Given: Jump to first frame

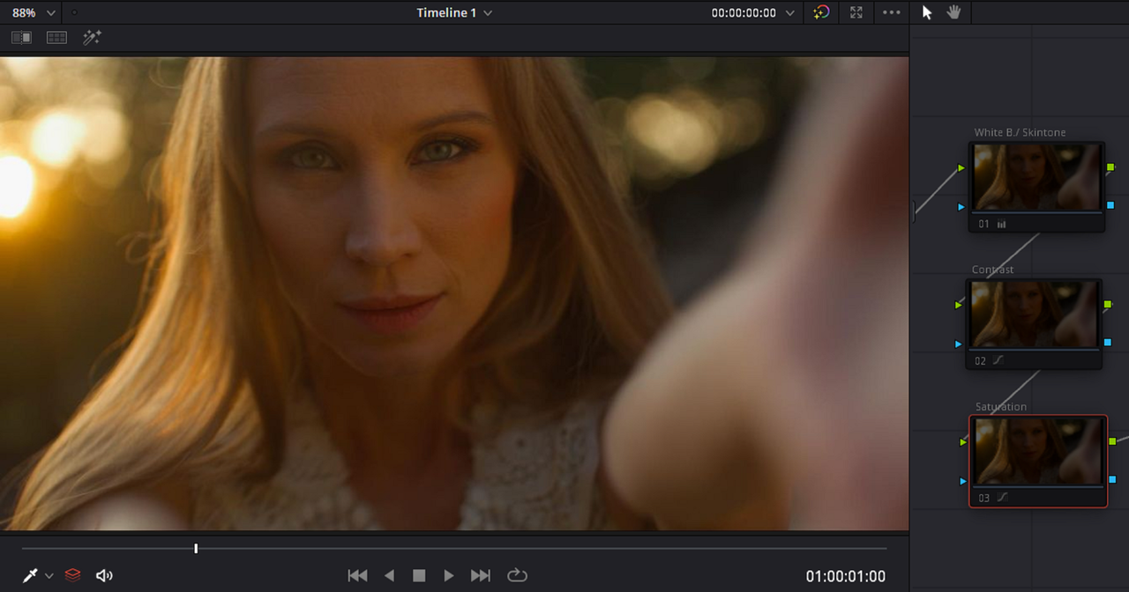Looking at the screenshot, I should point(357,575).
